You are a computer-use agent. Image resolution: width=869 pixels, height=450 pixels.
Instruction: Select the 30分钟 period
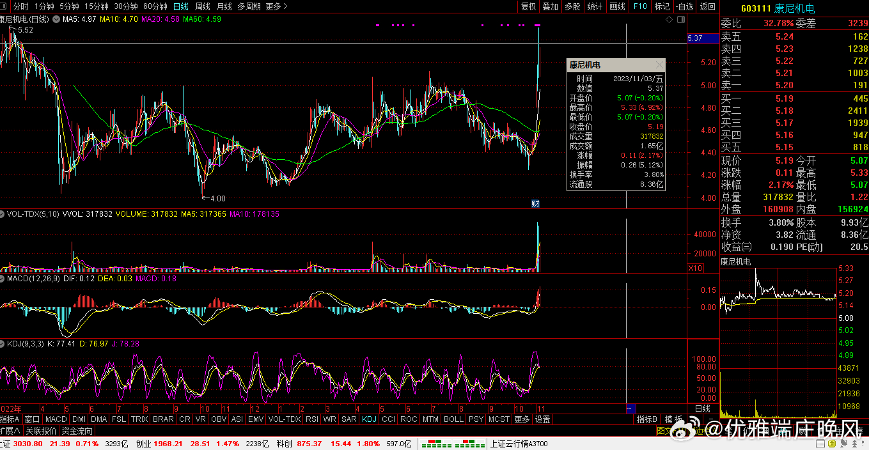(126, 6)
